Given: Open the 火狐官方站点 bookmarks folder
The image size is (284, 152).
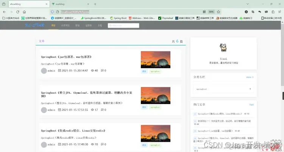Looking at the screenshot, I should coord(11,18).
